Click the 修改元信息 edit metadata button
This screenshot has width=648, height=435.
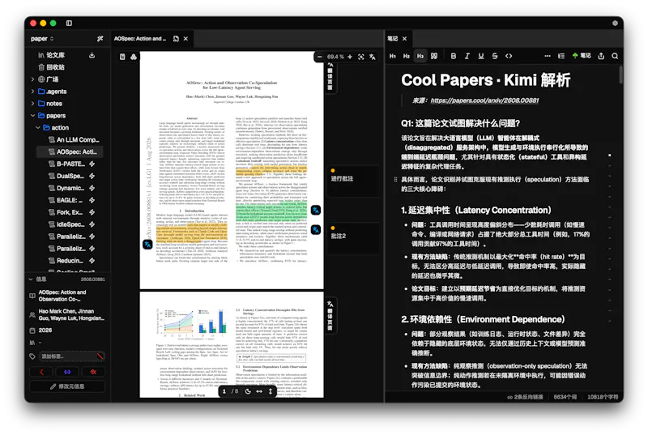(x=67, y=386)
